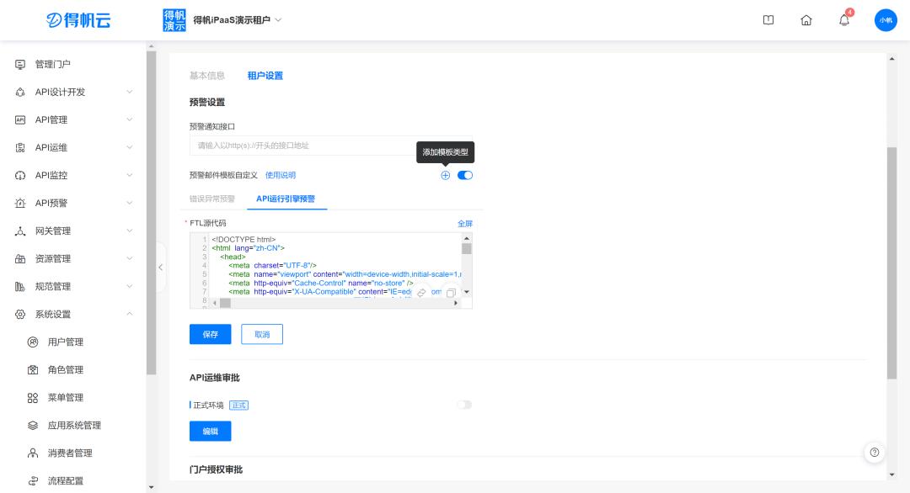
Task: Focus the 预警通知接口 URL input field
Action: pyautogui.click(x=331, y=146)
